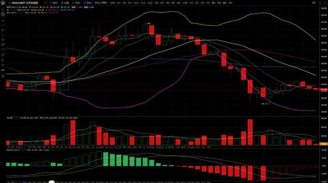
Task: Choose KDJ in the volume indicator row
Action: tap(74, 147)
